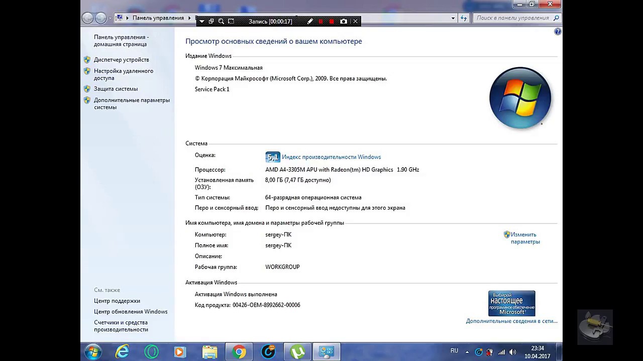This screenshot has width=643, height=361.
Task: Click the recorder zoom magnifier icon
Action: pos(221,22)
